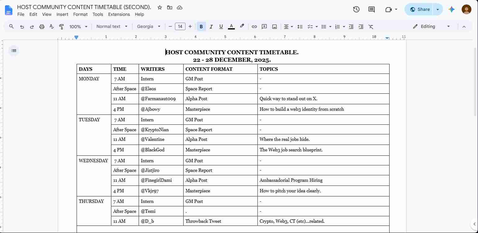Show the side panel

pyautogui.click(x=474, y=224)
